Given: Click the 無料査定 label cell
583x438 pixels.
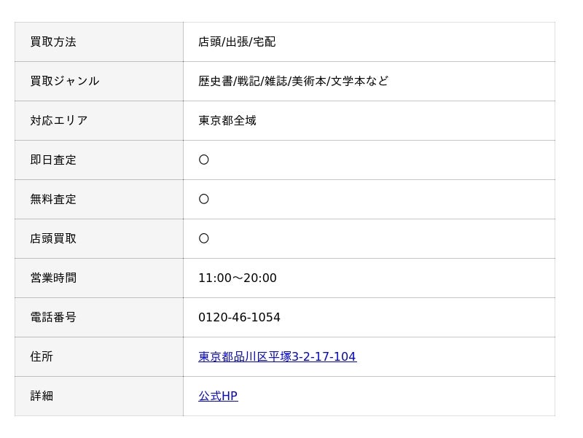Looking at the screenshot, I should coord(53,200).
